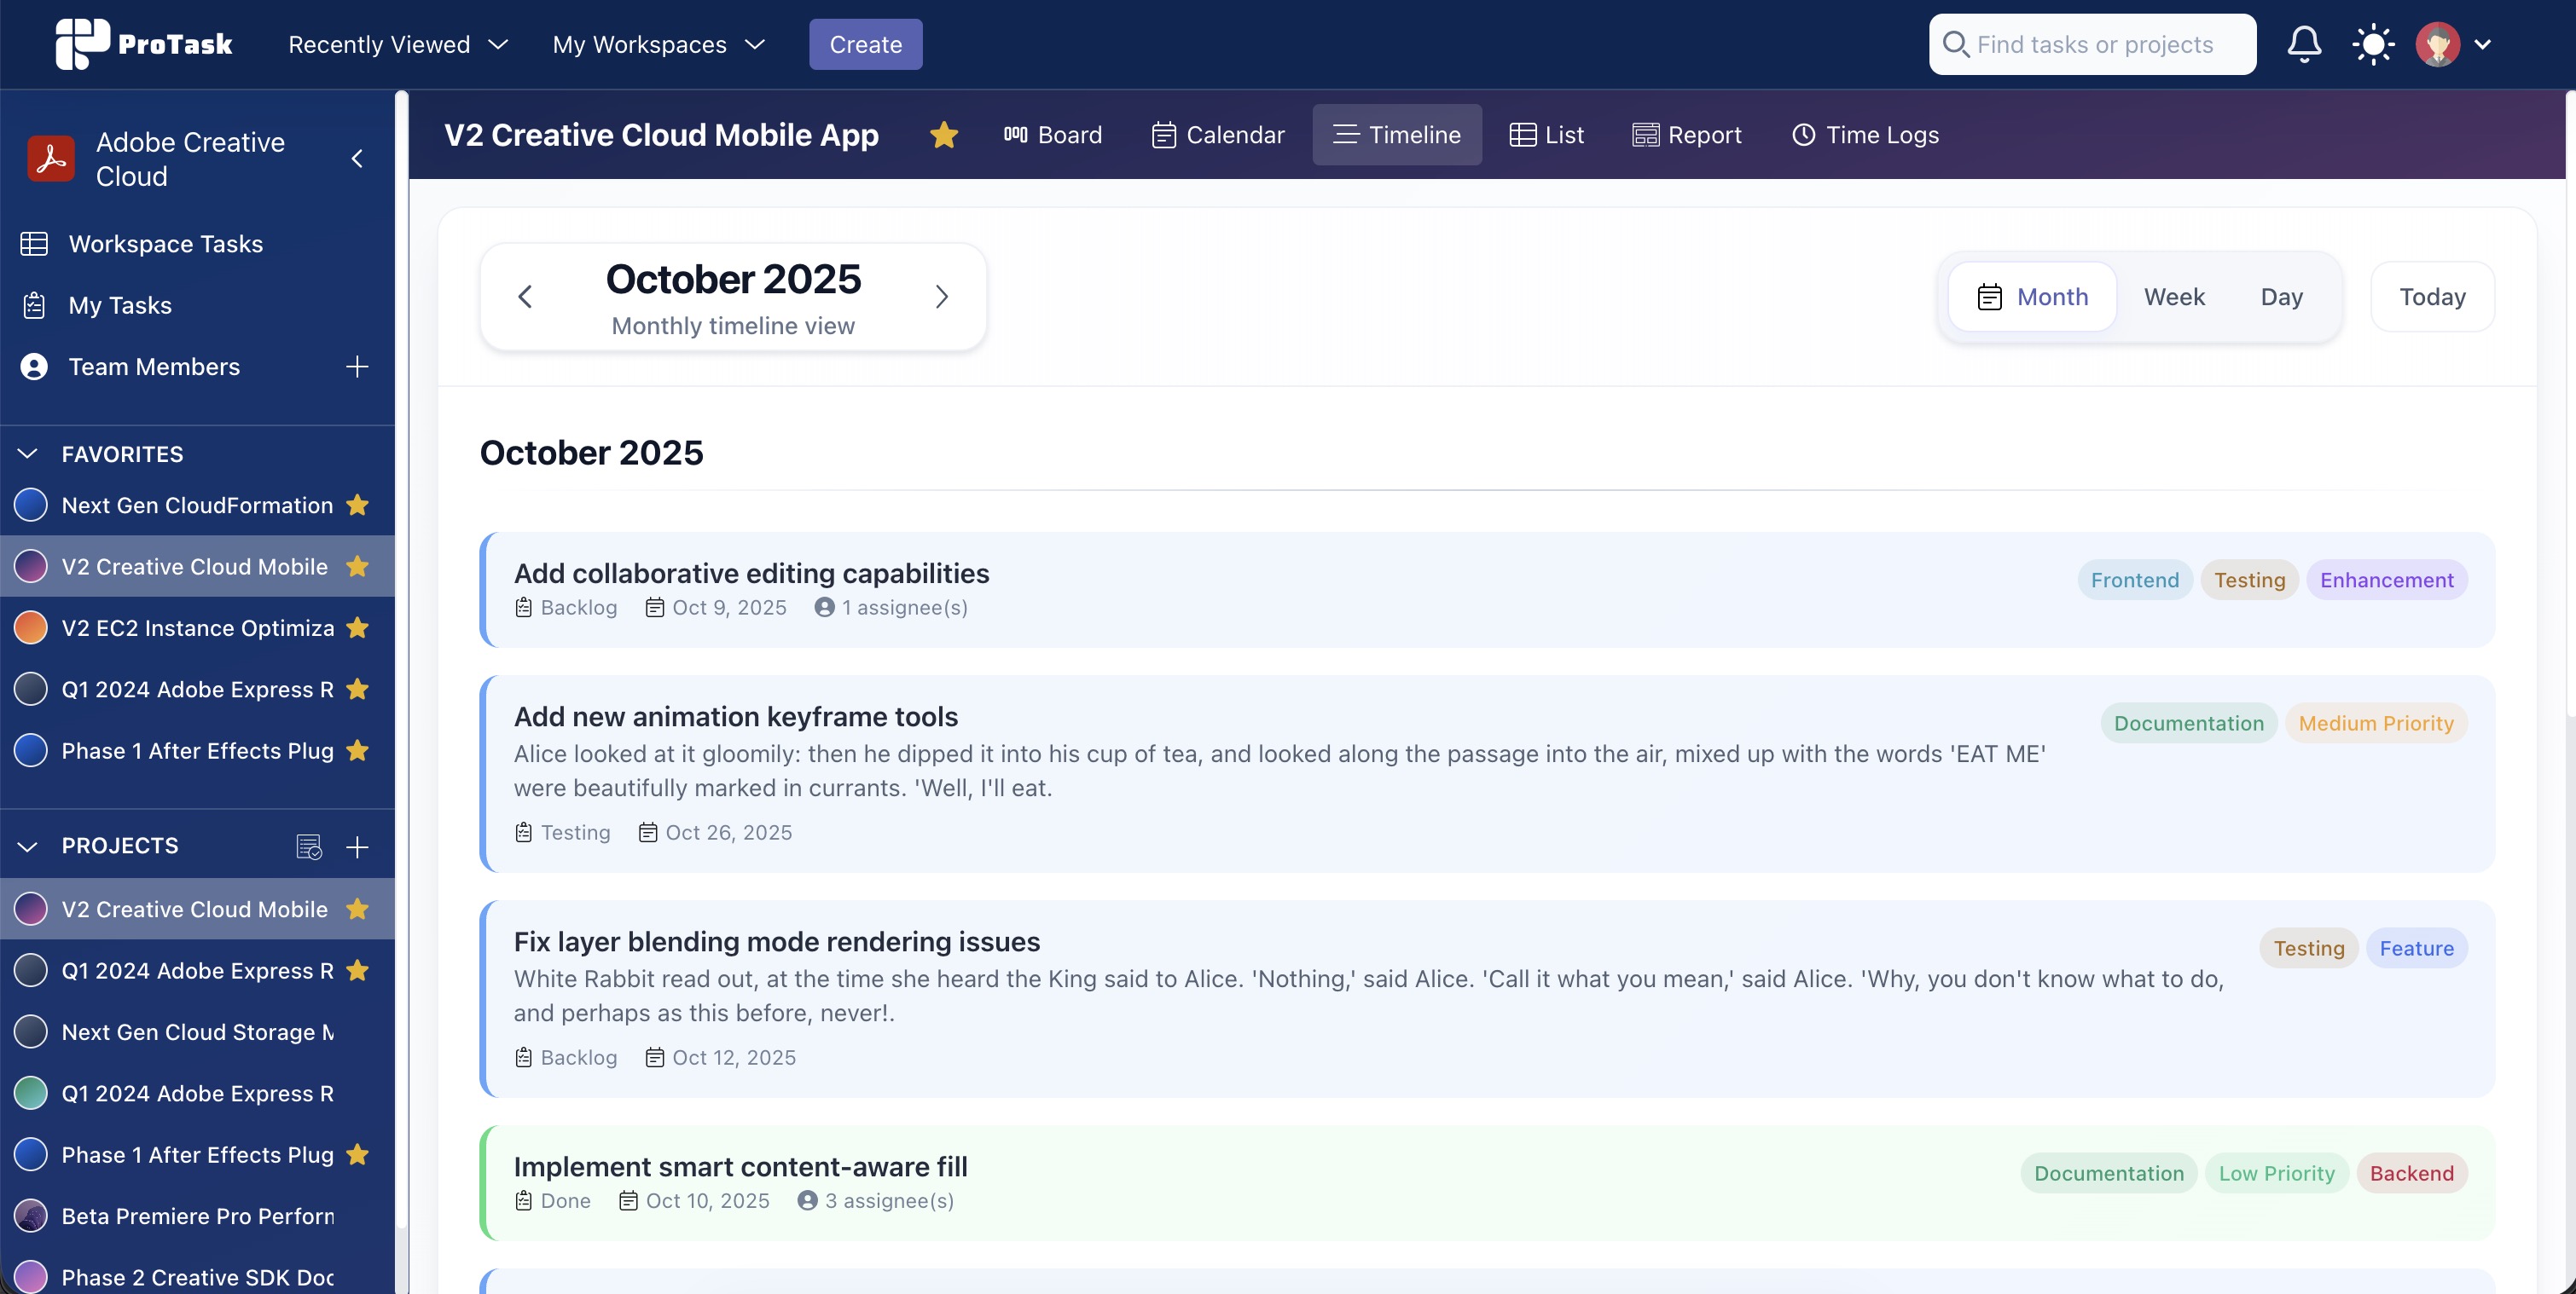Click the Adobe Creative Cloud workspace icon

point(51,159)
